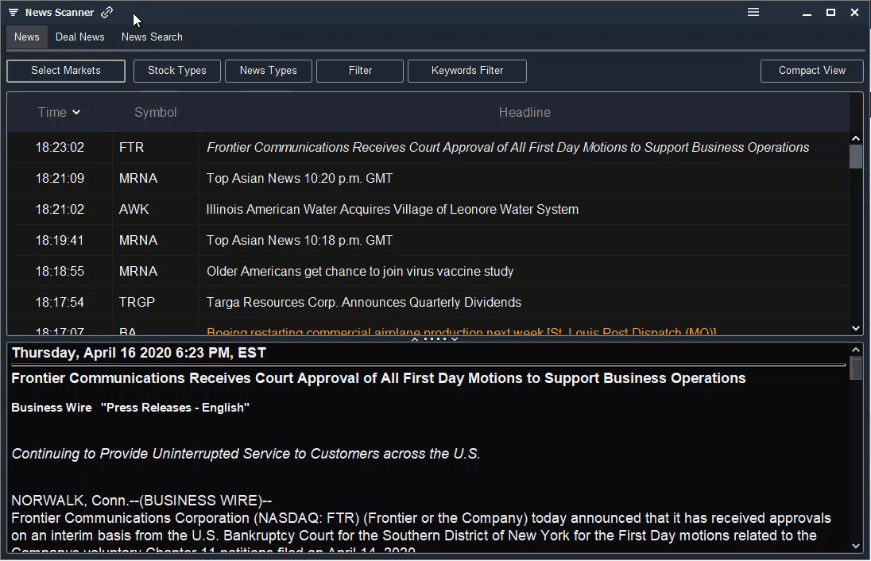
Task: Switch to the Deal News tab
Action: [x=79, y=37]
